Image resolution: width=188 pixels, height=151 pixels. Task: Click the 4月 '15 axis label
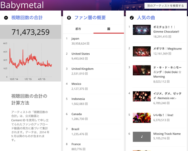pyautogui.click(x=42, y=79)
